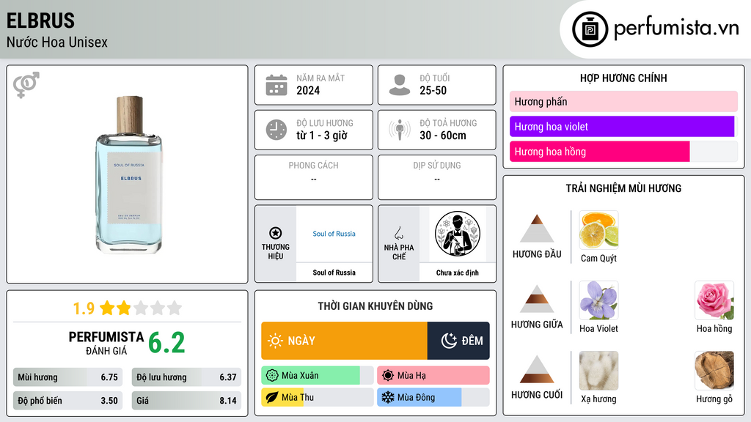Click the star badge Thương hiệu icon
The height and width of the screenshot is (422, 751).
[x=276, y=233]
